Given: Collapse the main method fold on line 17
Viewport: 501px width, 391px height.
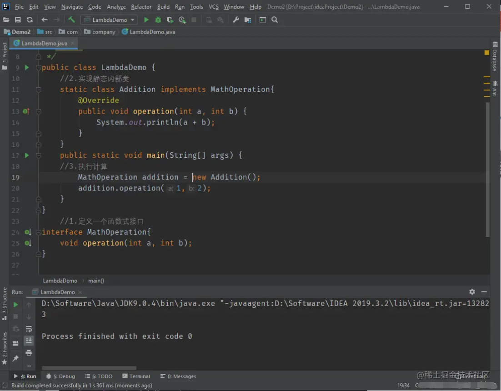Looking at the screenshot, I should point(39,155).
